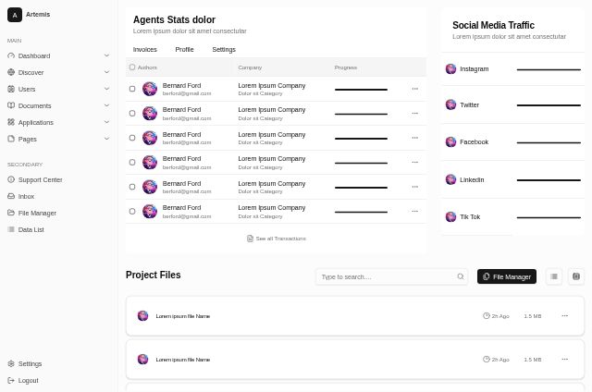
Task: Switch Project Files to grid view
Action: click(575, 276)
